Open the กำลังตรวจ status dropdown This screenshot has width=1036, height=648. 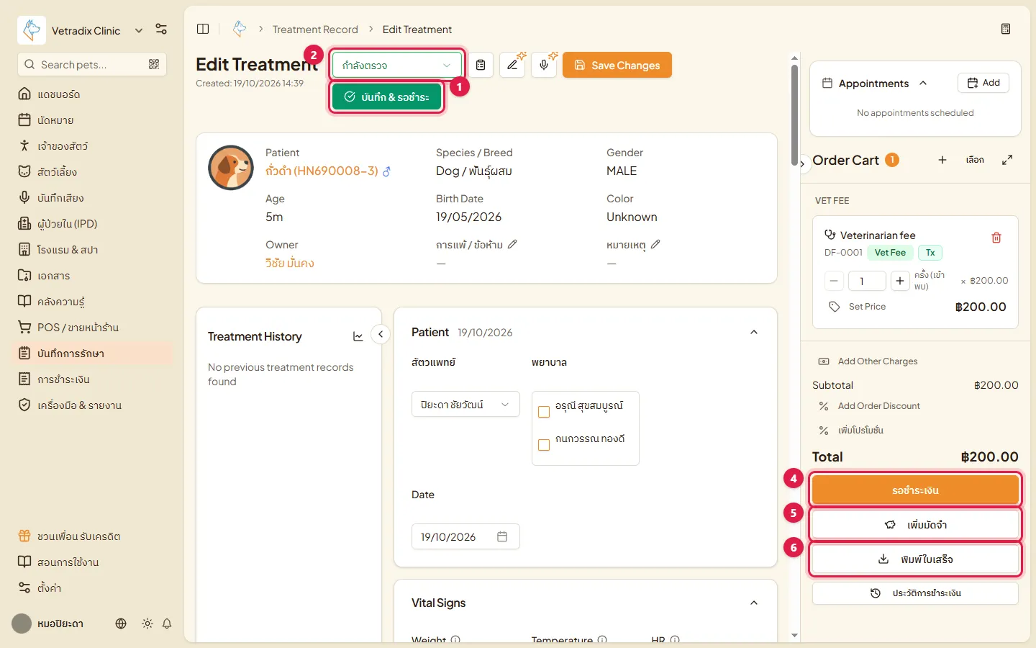pos(397,65)
